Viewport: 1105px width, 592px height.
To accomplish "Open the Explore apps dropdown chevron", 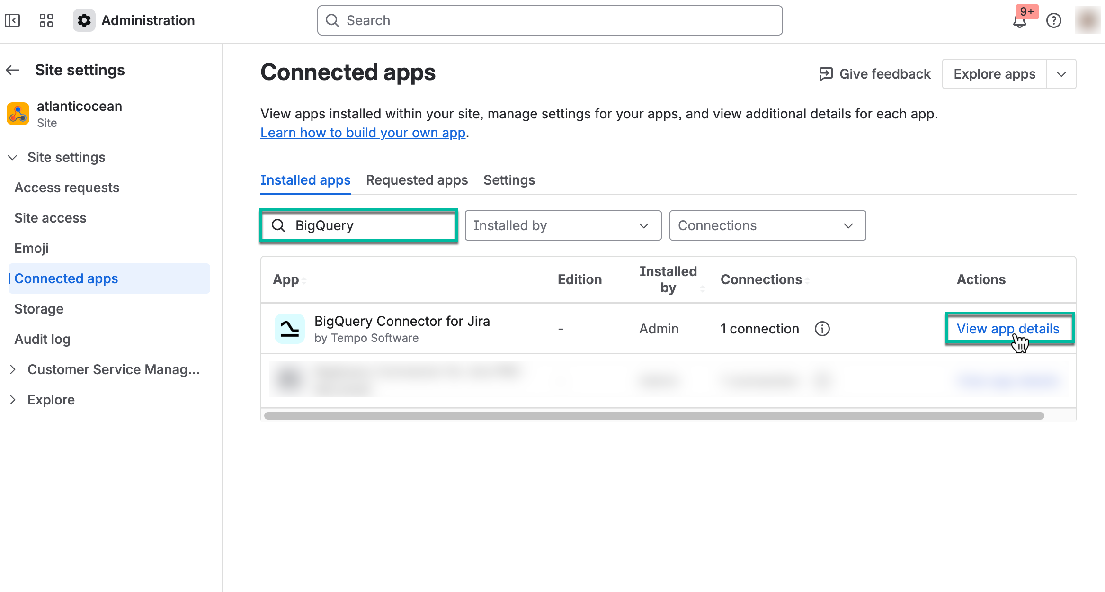I will [1061, 74].
